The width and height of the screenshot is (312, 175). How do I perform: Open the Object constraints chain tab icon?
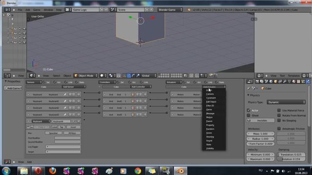tap(280, 82)
